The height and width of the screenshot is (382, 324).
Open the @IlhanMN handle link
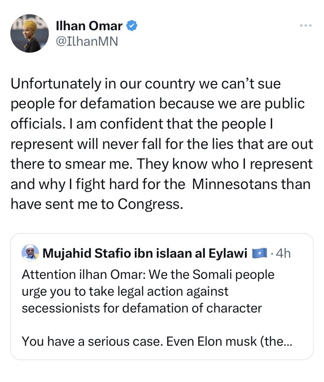[x=87, y=41]
